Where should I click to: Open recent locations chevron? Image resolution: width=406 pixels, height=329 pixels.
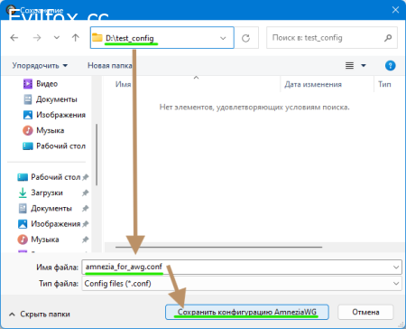pos(57,38)
